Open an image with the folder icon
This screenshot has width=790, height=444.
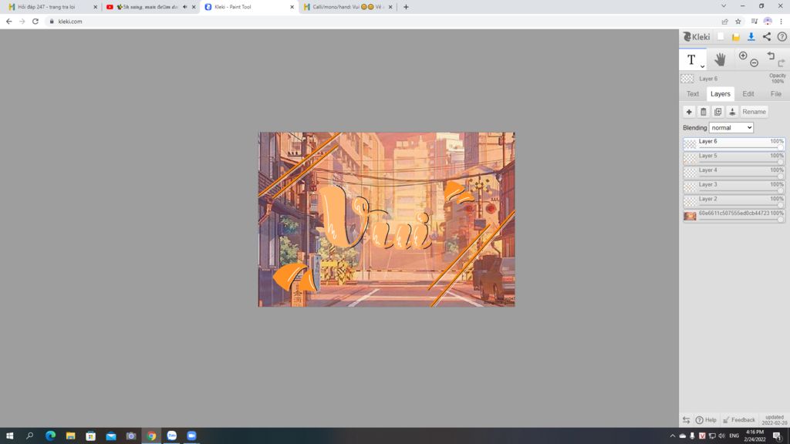(735, 37)
